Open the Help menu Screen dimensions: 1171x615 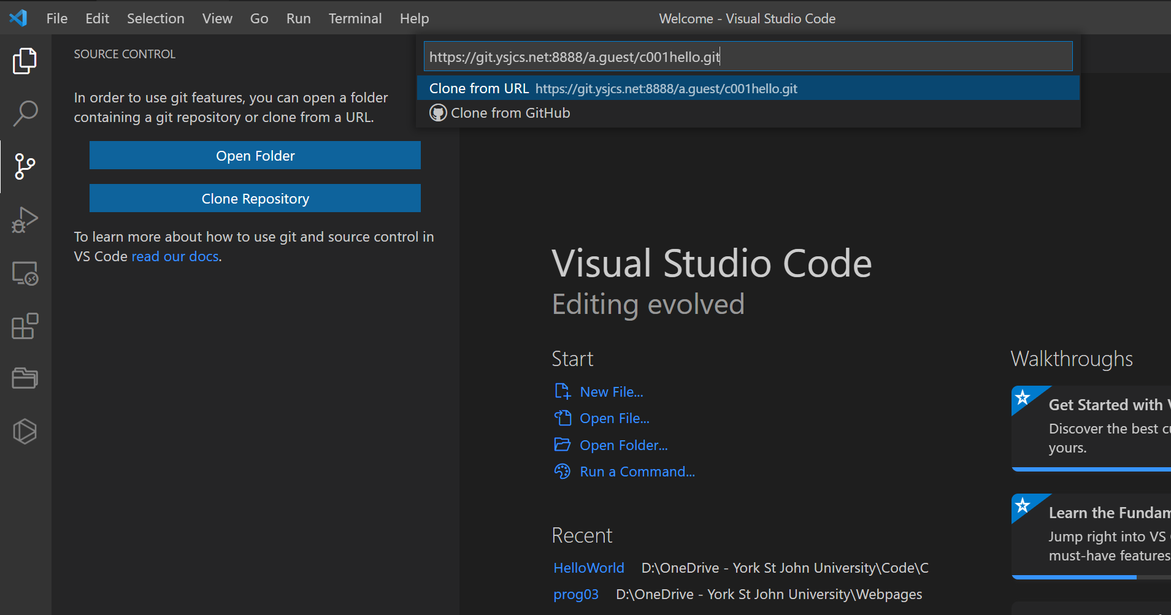click(415, 18)
